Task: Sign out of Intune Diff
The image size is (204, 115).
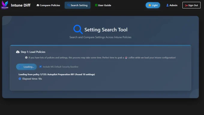Action: tap(191, 5)
